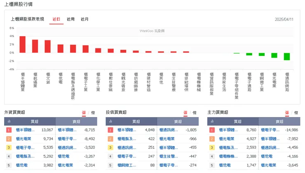Switch to the 近月 tab
305x173 pixels.
tap(84, 19)
